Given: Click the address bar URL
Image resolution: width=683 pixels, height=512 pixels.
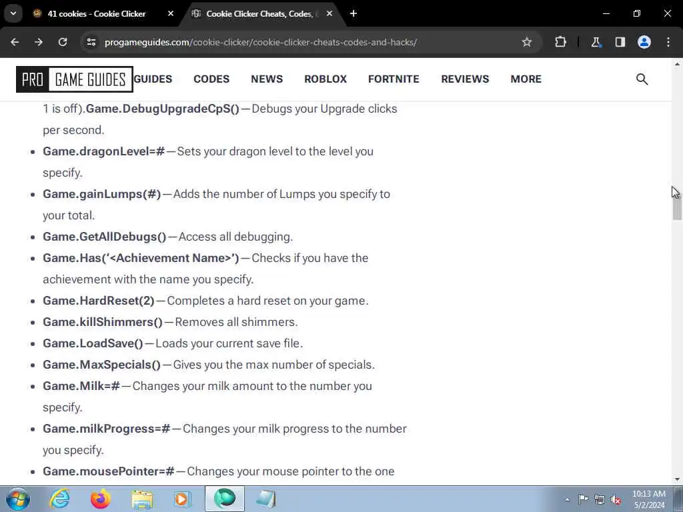Looking at the screenshot, I should click(261, 42).
